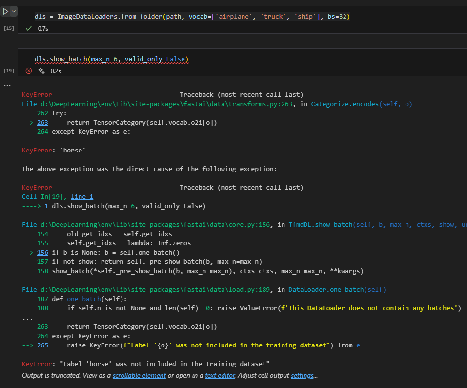Open the output ellipsis more actions menu
Viewport: 467px width, 388px height.
(7, 85)
